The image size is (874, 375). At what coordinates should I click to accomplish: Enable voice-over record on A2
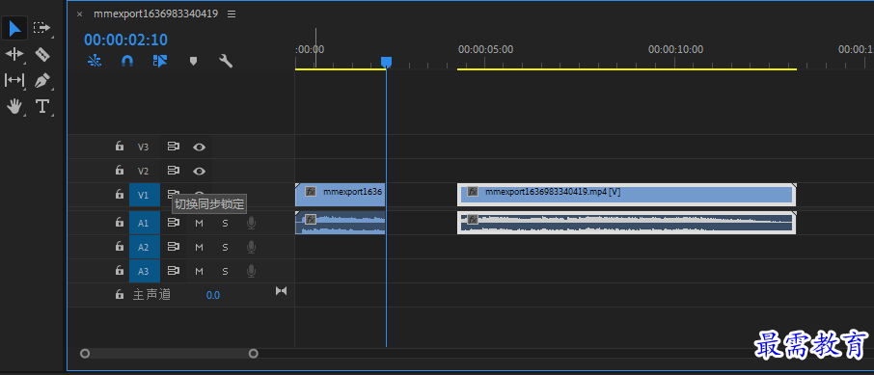(x=252, y=247)
